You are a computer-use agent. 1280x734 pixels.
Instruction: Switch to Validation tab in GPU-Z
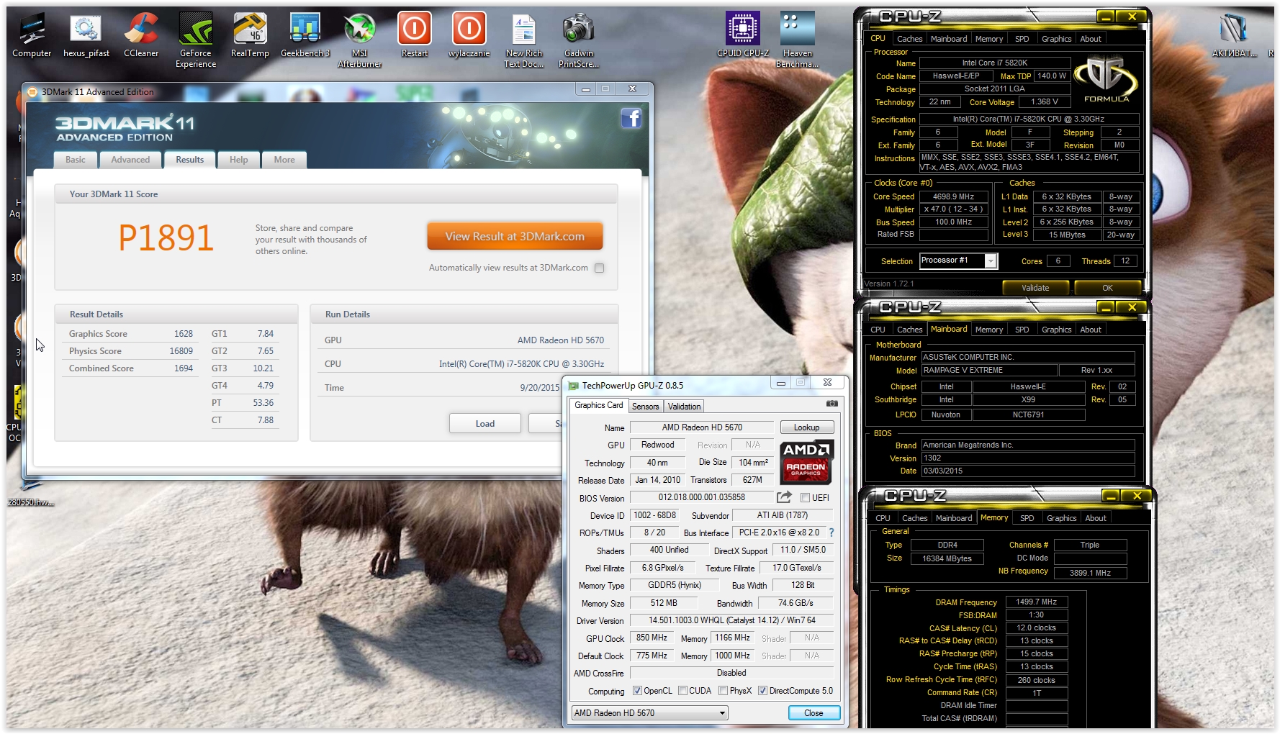pos(684,407)
